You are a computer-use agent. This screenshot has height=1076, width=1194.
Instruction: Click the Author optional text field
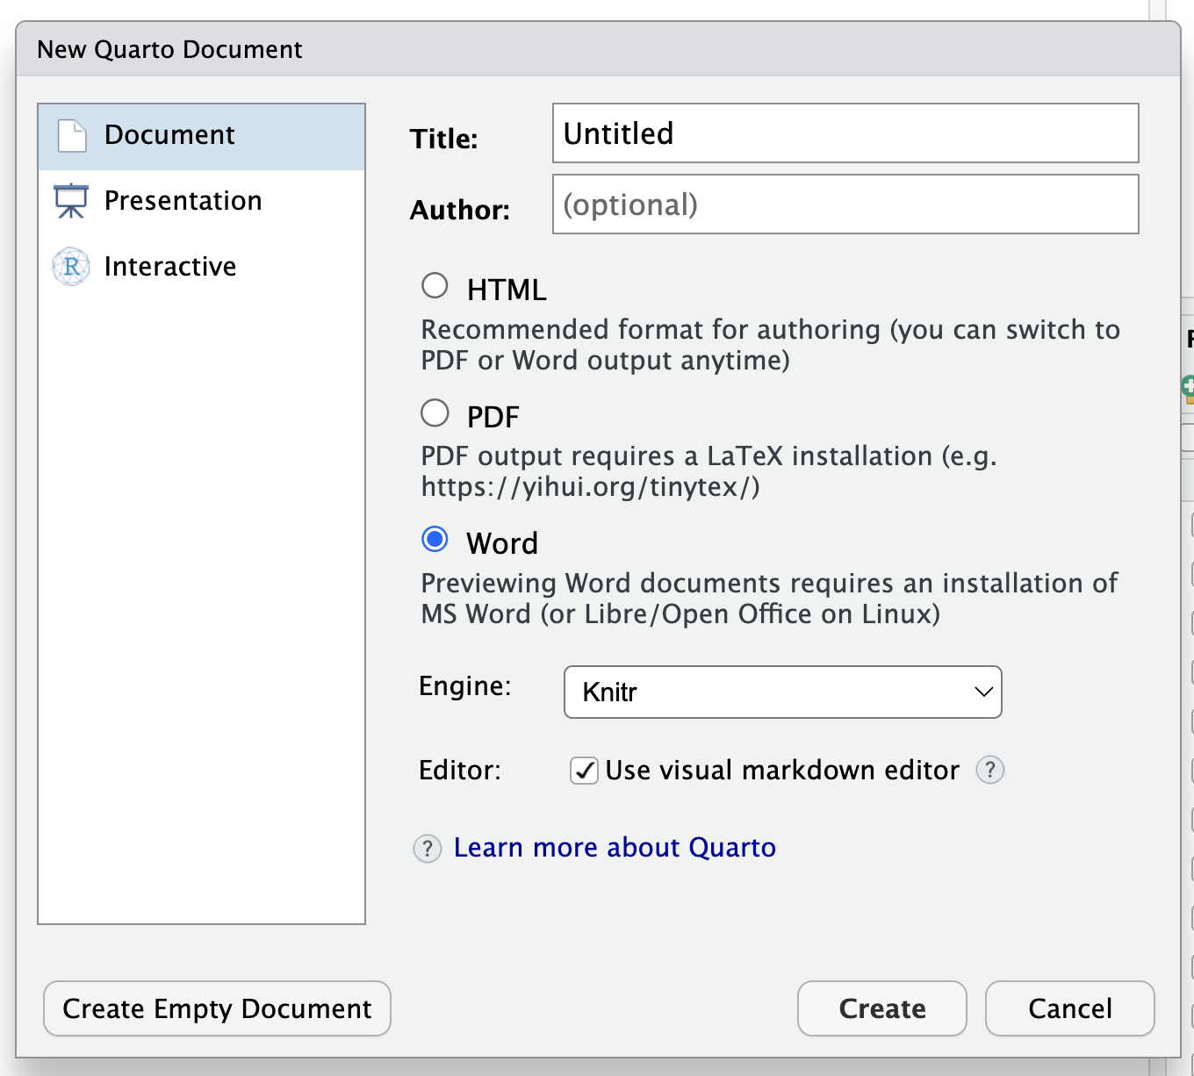pos(845,204)
